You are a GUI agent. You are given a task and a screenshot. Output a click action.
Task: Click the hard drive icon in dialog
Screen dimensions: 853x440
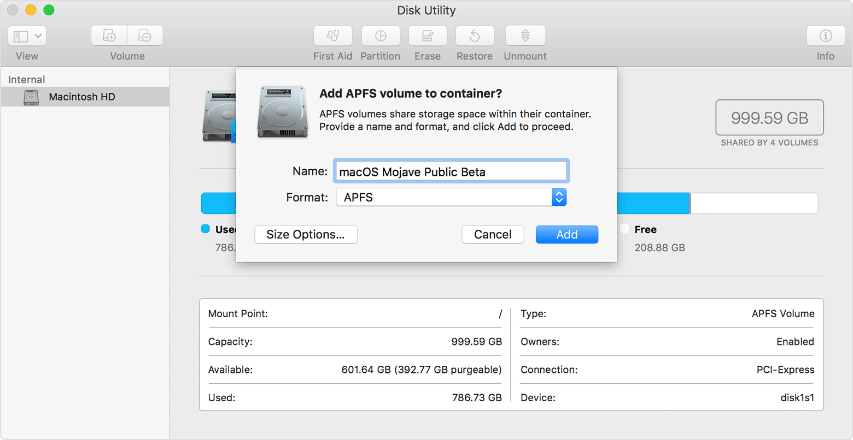[x=282, y=112]
